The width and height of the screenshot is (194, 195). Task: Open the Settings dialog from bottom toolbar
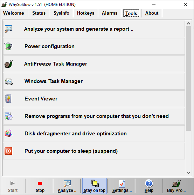click(122, 186)
